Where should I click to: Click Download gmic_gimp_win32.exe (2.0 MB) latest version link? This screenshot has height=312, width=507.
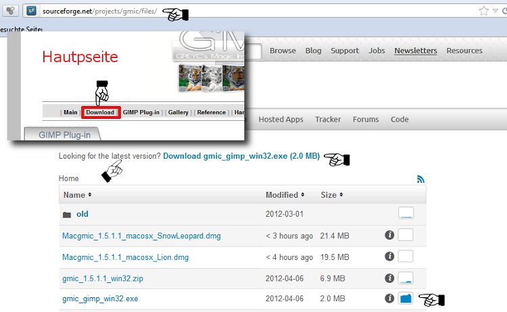coord(241,156)
